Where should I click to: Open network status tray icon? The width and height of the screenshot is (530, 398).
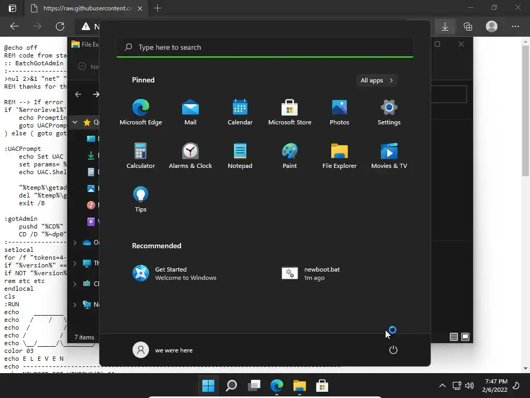(457, 386)
